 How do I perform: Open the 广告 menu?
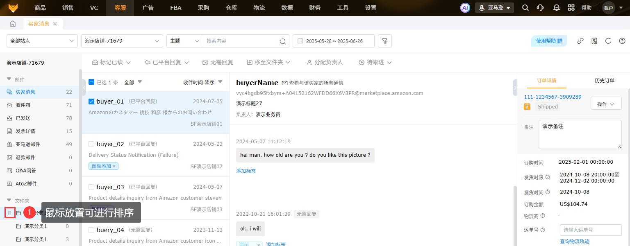pyautogui.click(x=148, y=8)
